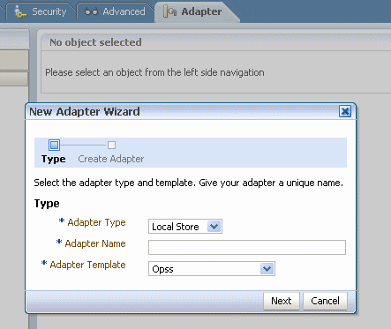This screenshot has height=329, width=391.
Task: Click the Adapter Template label
Action: pos(87,265)
